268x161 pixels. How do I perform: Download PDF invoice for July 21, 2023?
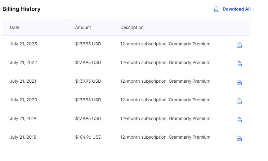239,45
